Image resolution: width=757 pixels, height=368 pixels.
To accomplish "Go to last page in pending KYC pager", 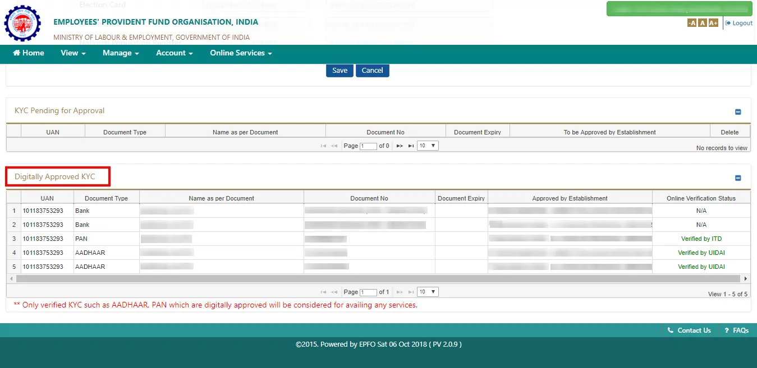I will (411, 146).
